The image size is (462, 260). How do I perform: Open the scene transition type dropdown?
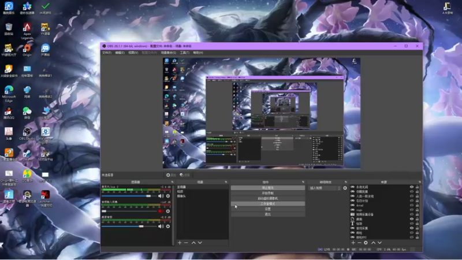[325, 188]
